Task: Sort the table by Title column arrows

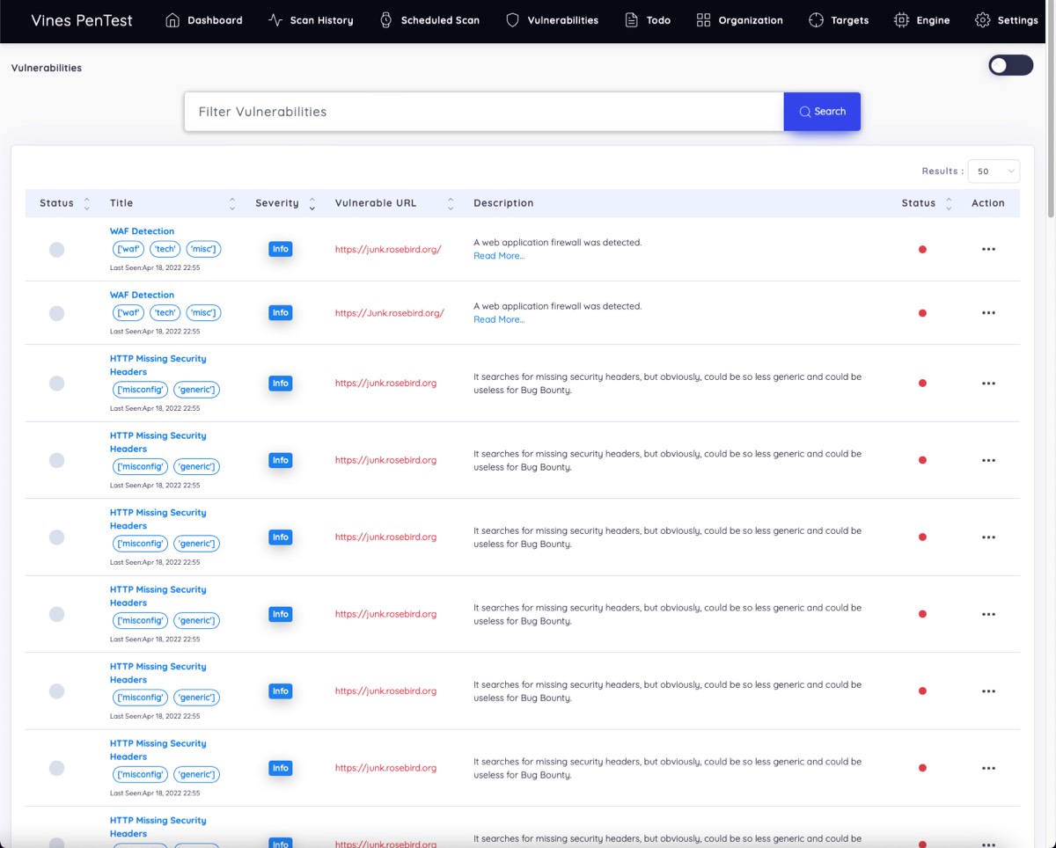Action: tap(232, 203)
